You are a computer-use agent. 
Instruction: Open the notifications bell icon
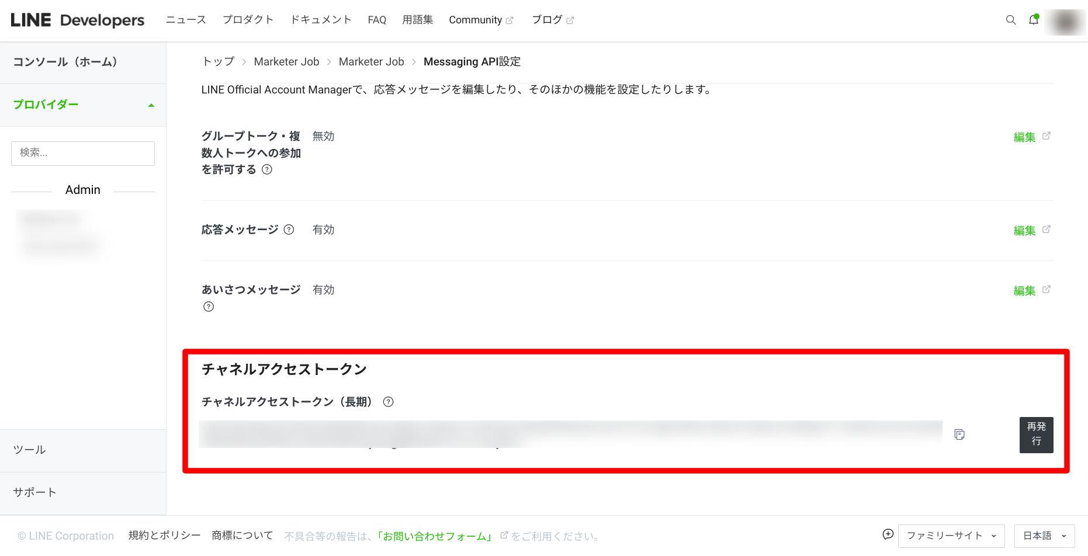pyautogui.click(x=1034, y=19)
